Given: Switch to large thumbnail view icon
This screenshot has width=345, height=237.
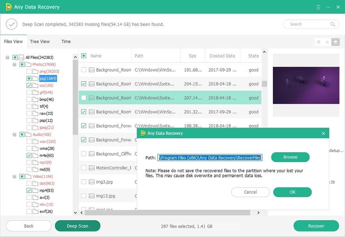Looking at the screenshot, I should (x=318, y=42).
